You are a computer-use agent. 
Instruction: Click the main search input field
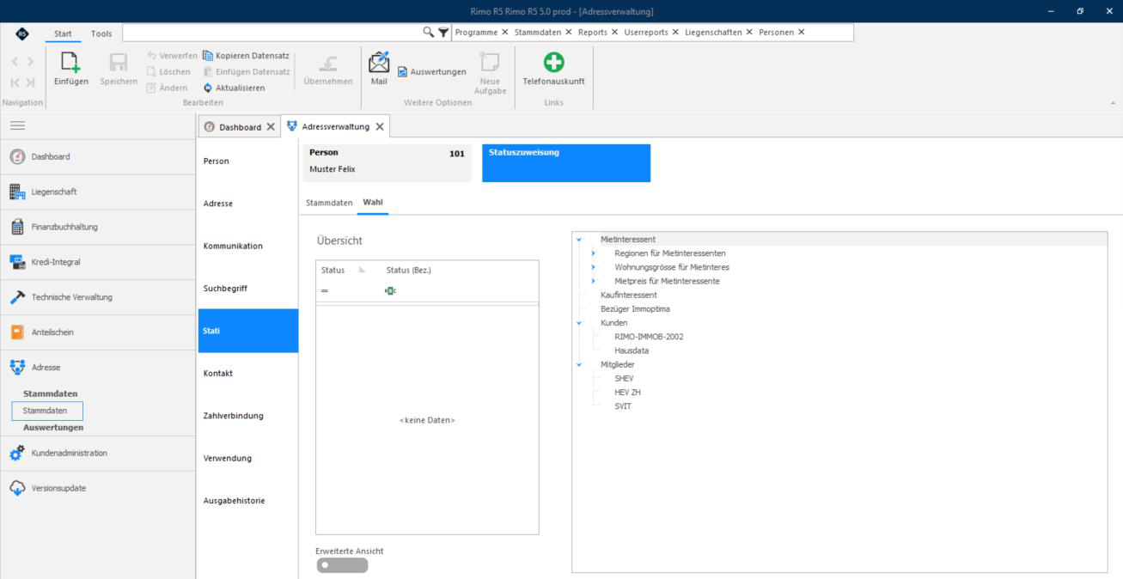272,33
